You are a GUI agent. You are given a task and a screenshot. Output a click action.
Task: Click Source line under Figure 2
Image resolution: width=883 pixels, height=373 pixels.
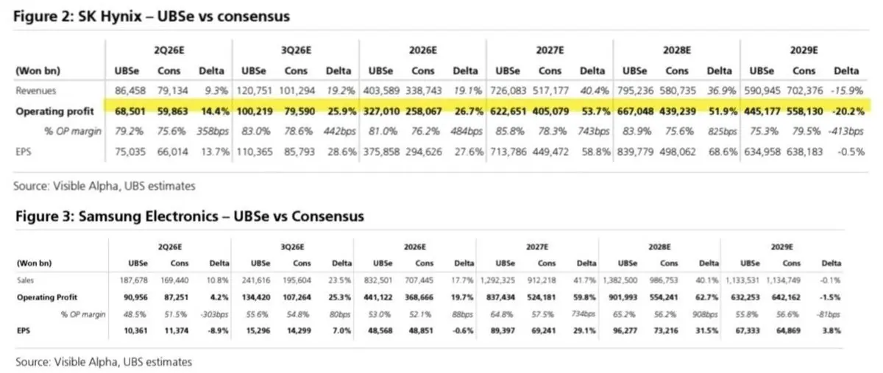104,187
